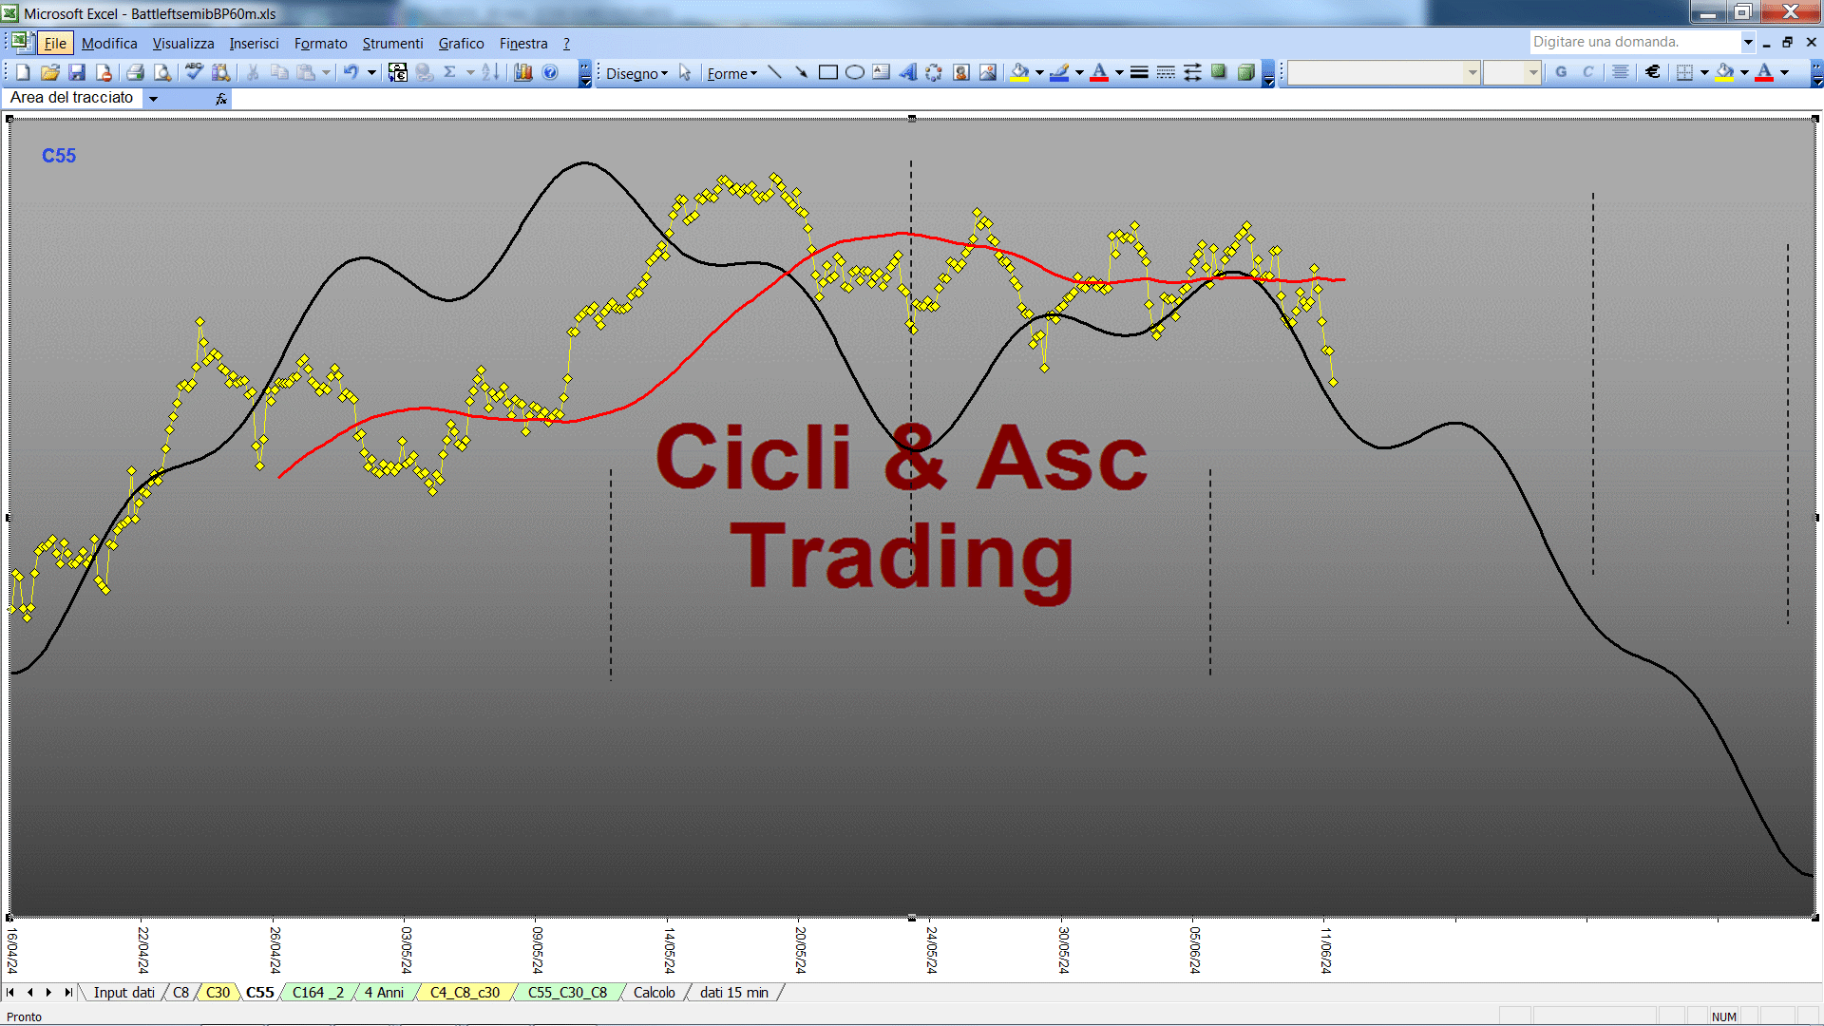Screen dimensions: 1824x1026
Task: Open the Forme AutoShapes menu
Action: pyautogui.click(x=731, y=73)
